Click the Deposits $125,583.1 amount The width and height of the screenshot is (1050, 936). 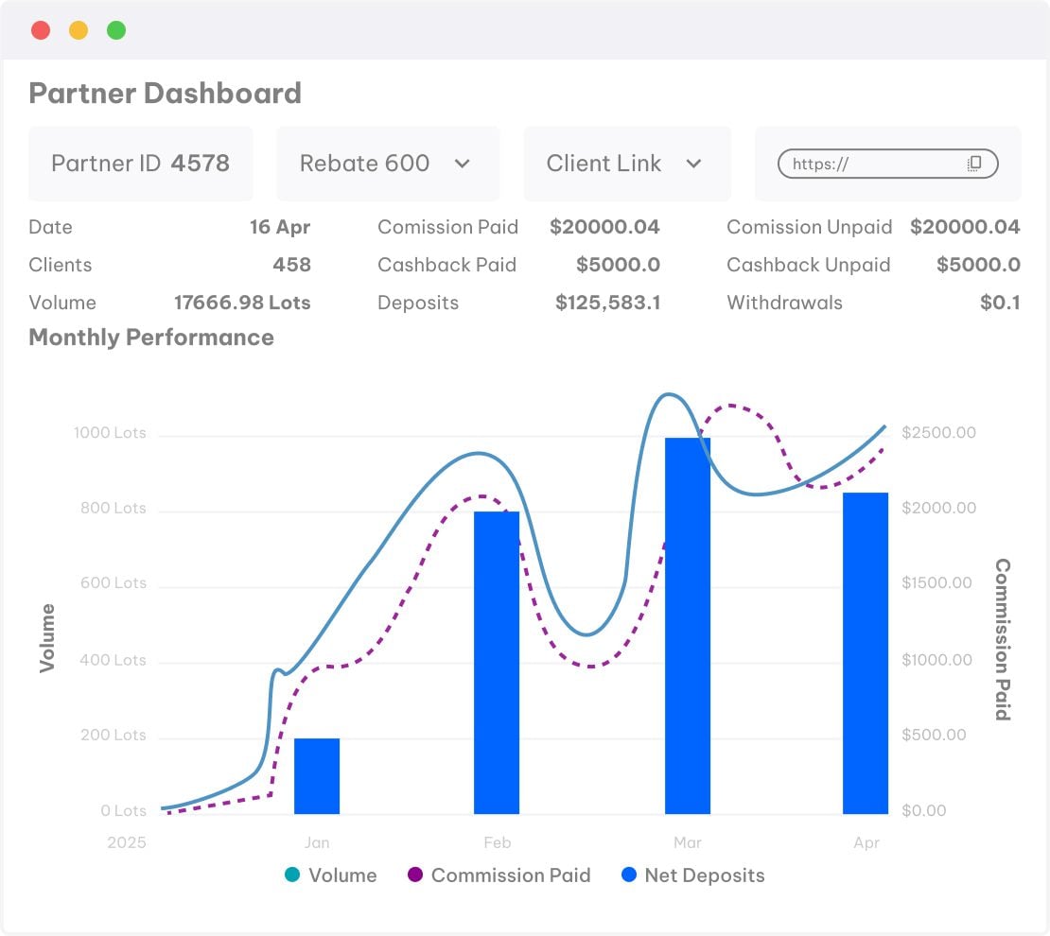coord(608,303)
